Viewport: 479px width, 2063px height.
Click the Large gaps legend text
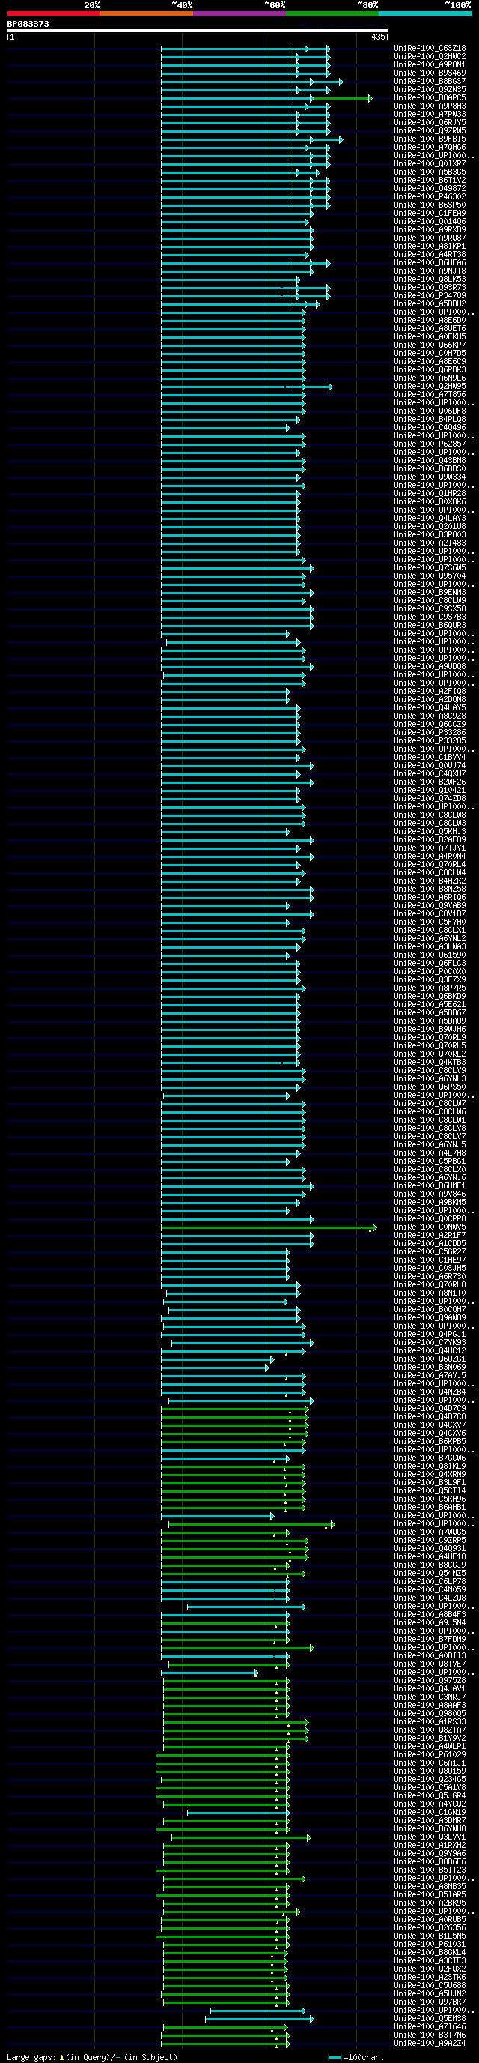coord(92,2058)
